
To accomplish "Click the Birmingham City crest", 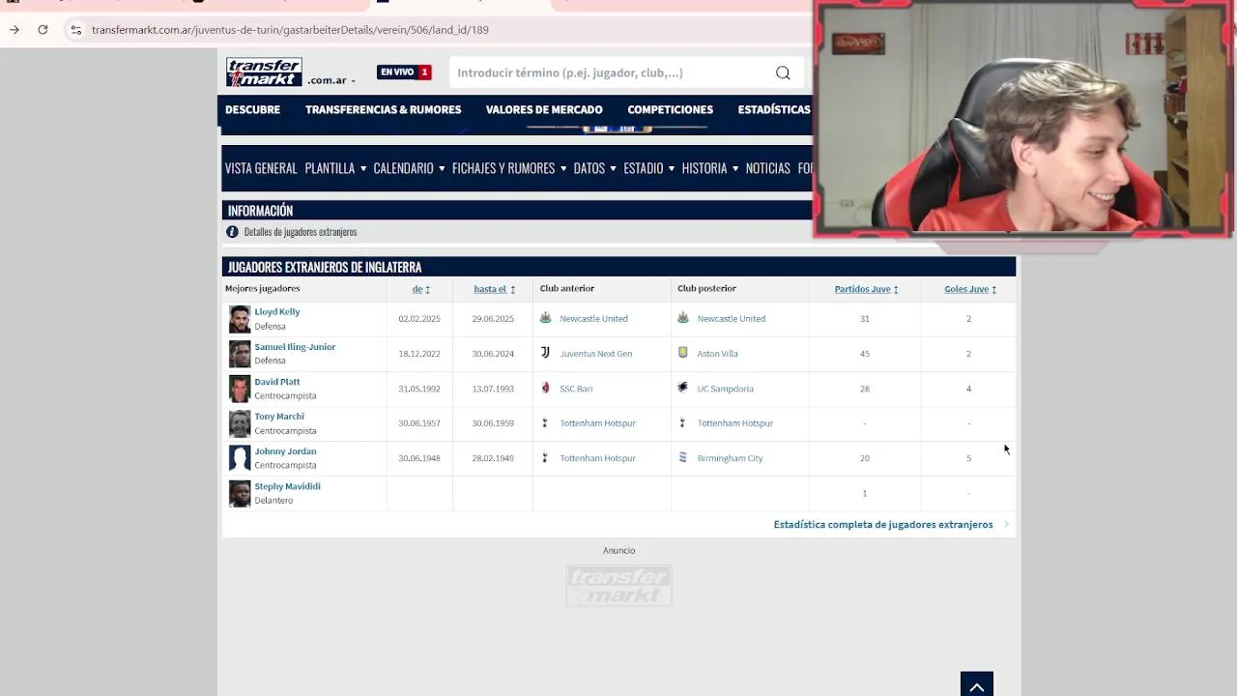I will coord(683,457).
